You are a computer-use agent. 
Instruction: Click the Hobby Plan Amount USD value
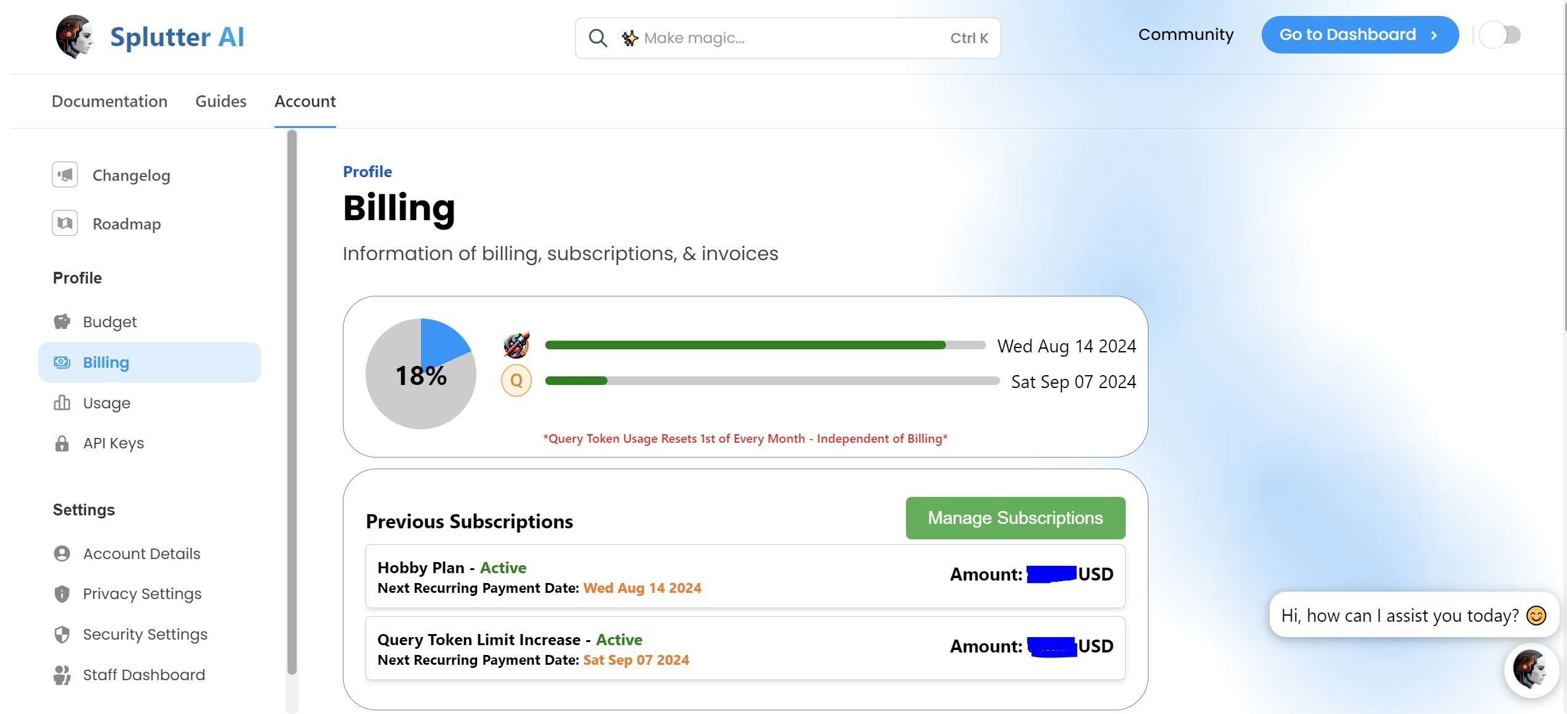coord(1032,574)
